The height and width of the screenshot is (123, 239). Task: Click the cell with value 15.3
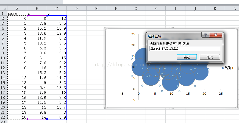[37, 73]
